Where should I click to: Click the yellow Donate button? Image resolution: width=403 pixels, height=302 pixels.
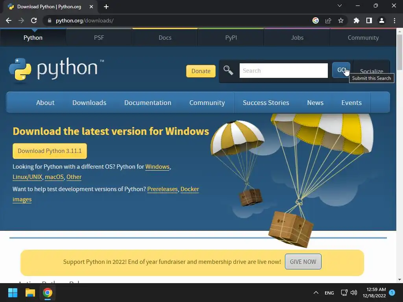pyautogui.click(x=201, y=71)
